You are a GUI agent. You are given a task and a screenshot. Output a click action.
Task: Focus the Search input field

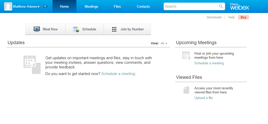[x=194, y=6]
